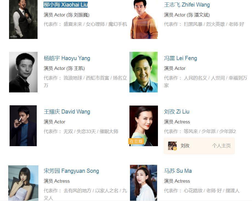Open the Lei Feng name link
252x201 pixels.
[180, 58]
